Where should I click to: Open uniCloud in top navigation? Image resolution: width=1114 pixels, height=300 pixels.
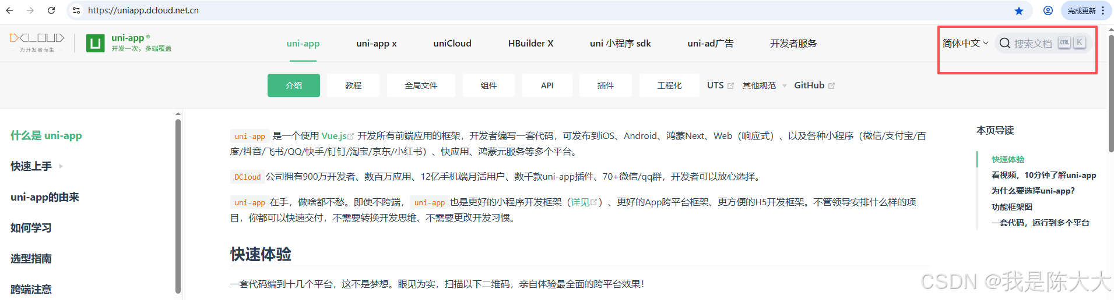click(452, 43)
